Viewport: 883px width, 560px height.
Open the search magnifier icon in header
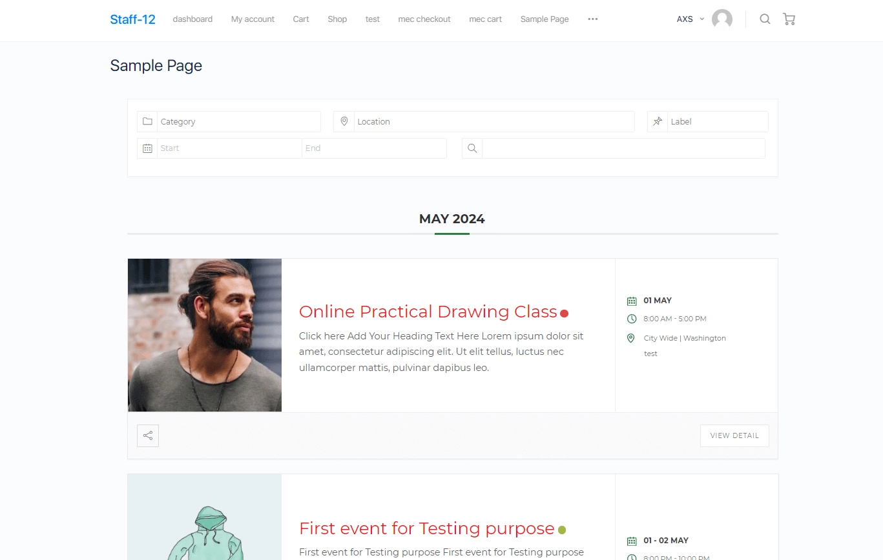point(765,19)
